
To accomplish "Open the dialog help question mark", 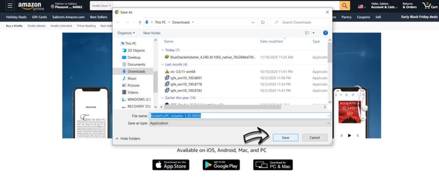I will click(x=325, y=33).
